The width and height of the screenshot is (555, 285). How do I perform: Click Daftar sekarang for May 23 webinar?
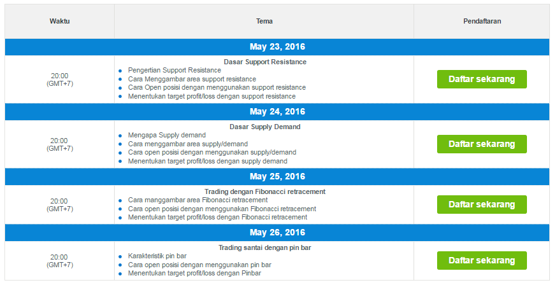(x=482, y=79)
